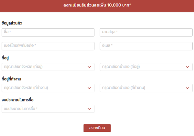This screenshot has width=194, height=136.
Task: Click the chevron arrow on budget selector
Action: [90, 109]
